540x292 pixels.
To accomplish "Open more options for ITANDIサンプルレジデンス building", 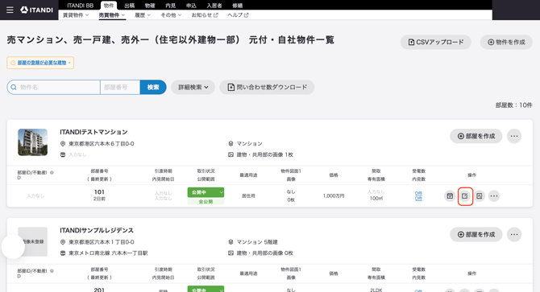I will coord(514,234).
